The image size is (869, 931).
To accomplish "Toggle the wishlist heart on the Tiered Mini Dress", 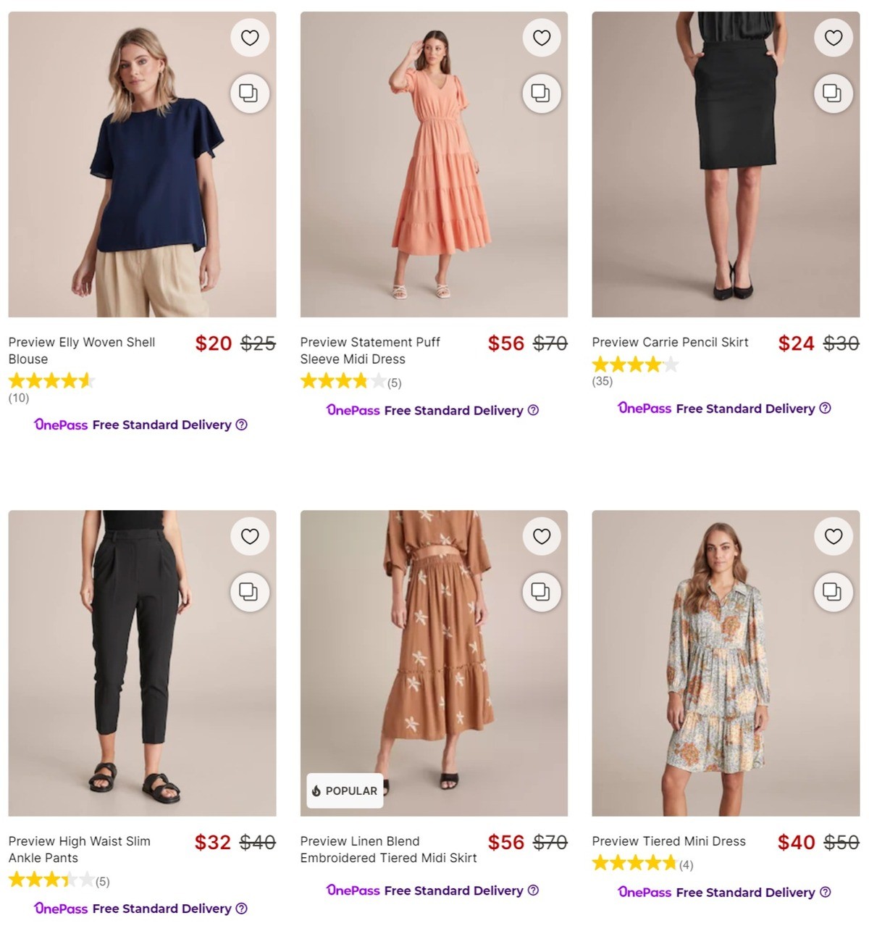I will 834,537.
